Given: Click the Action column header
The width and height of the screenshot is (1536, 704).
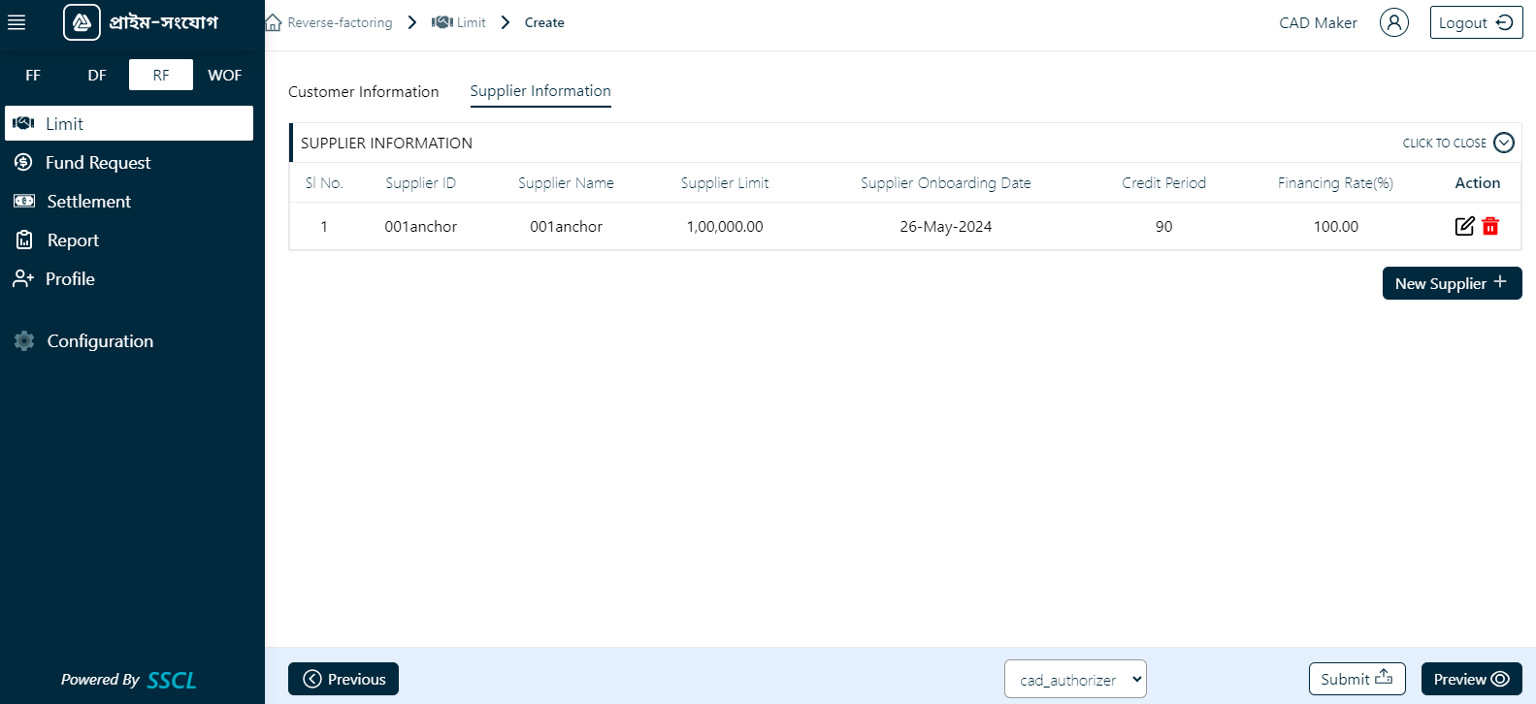Looking at the screenshot, I should [1478, 182].
